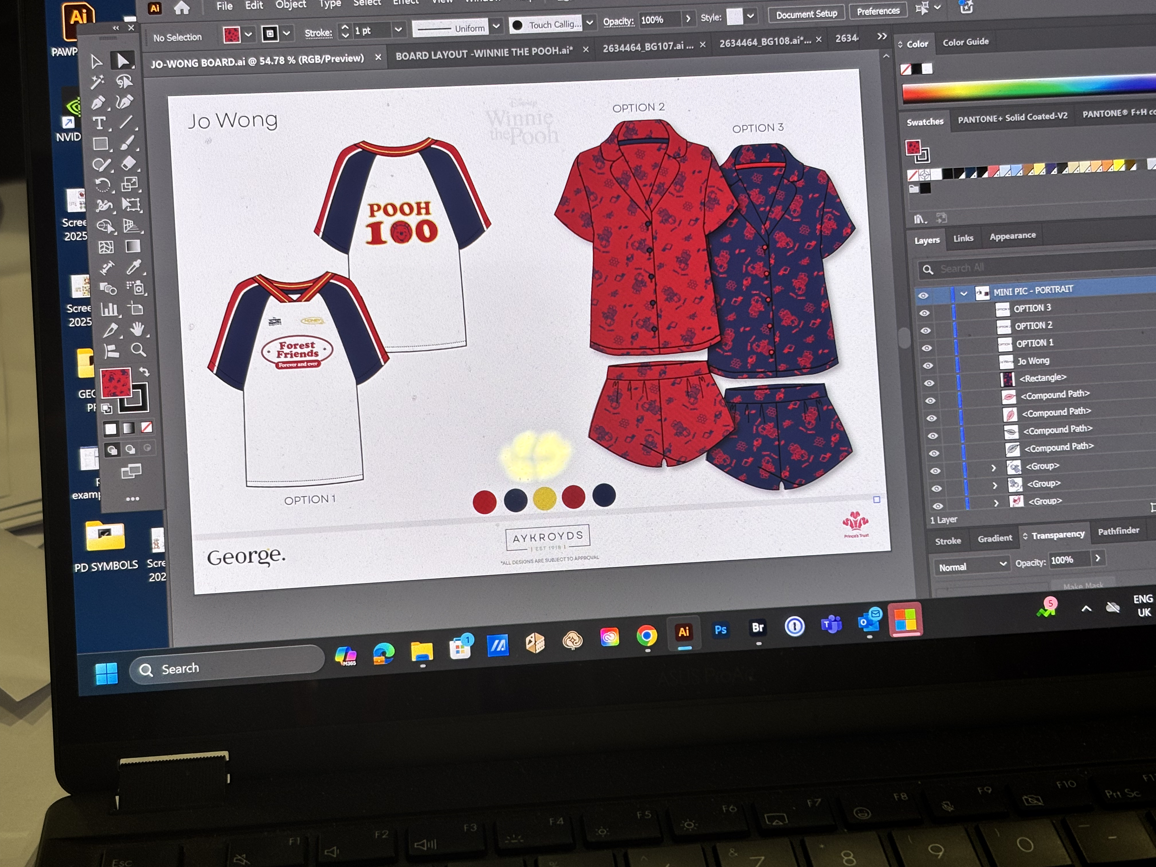Hide the OPTION 3 sublayer
This screenshot has width=1156, height=867.
click(x=925, y=313)
